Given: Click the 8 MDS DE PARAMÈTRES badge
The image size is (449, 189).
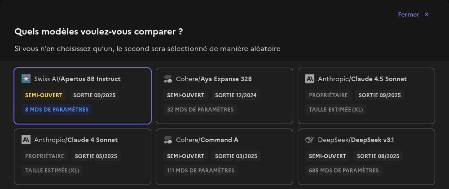Looking at the screenshot, I should click(57, 109).
